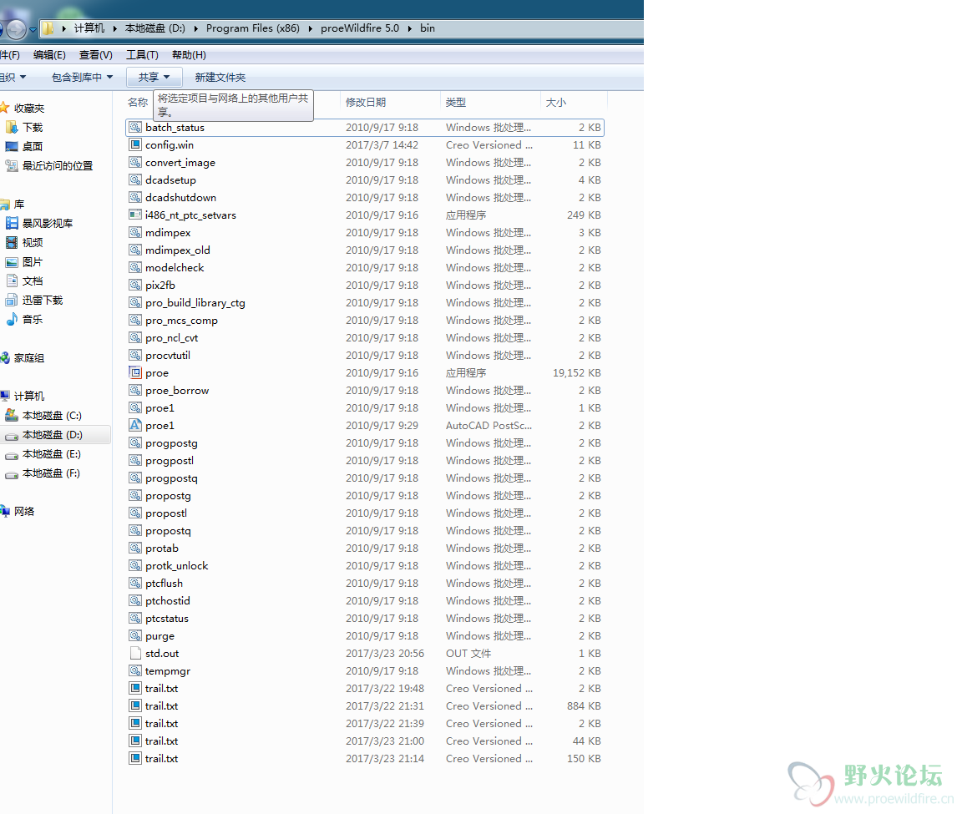Select the purge batch file icon

point(135,636)
